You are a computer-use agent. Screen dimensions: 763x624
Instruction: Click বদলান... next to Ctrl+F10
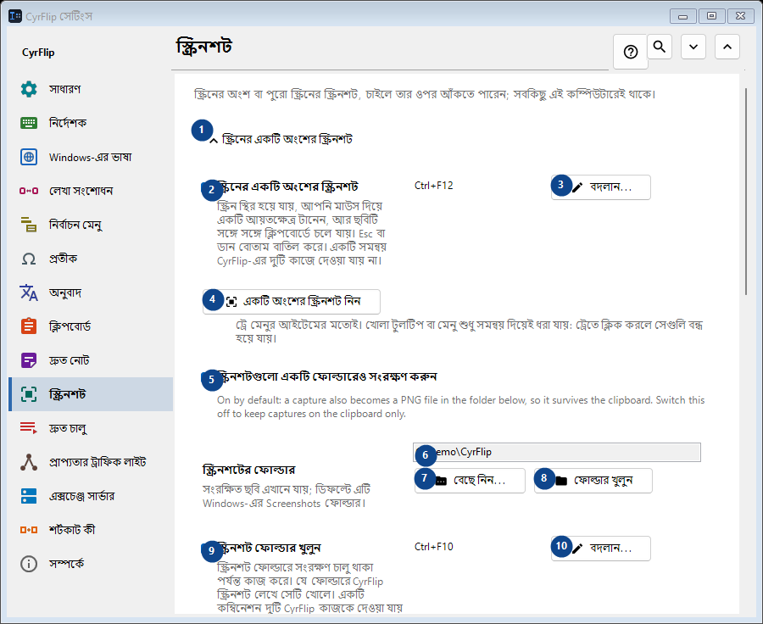601,549
